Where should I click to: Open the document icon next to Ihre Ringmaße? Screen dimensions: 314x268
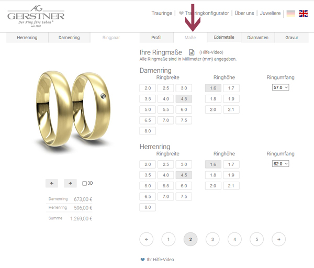pyautogui.click(x=192, y=52)
